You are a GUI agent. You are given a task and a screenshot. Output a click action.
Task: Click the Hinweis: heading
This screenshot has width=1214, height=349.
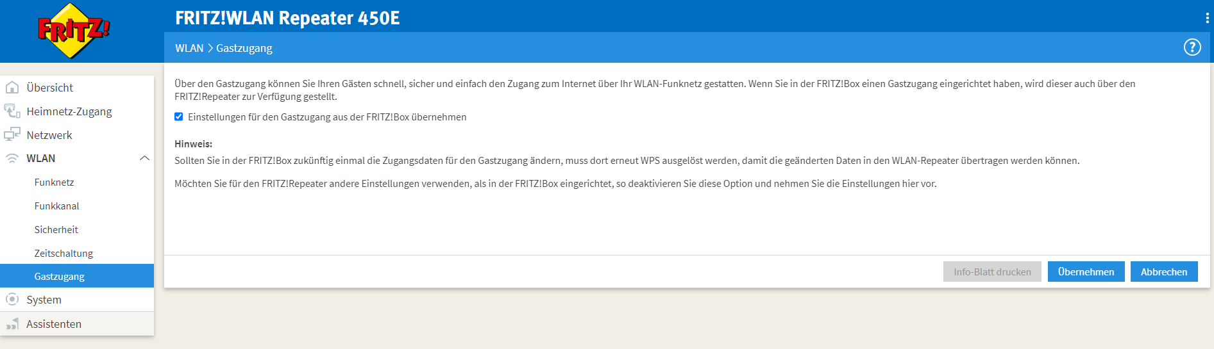[193, 144]
